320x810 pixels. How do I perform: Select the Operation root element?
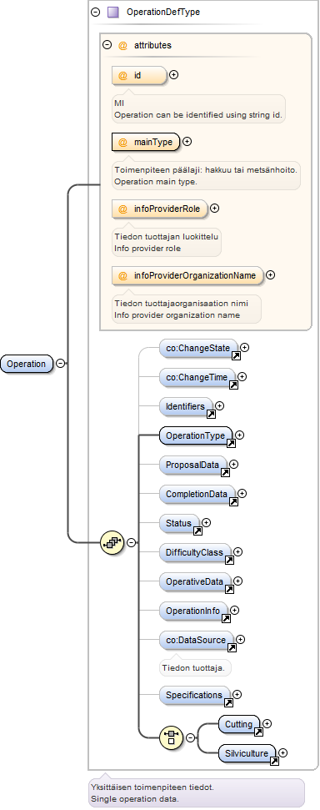27,364
